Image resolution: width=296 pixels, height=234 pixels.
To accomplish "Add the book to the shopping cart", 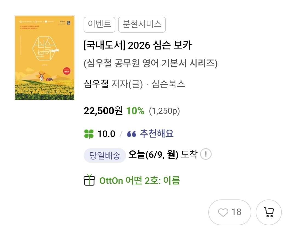I will pos(269,212).
